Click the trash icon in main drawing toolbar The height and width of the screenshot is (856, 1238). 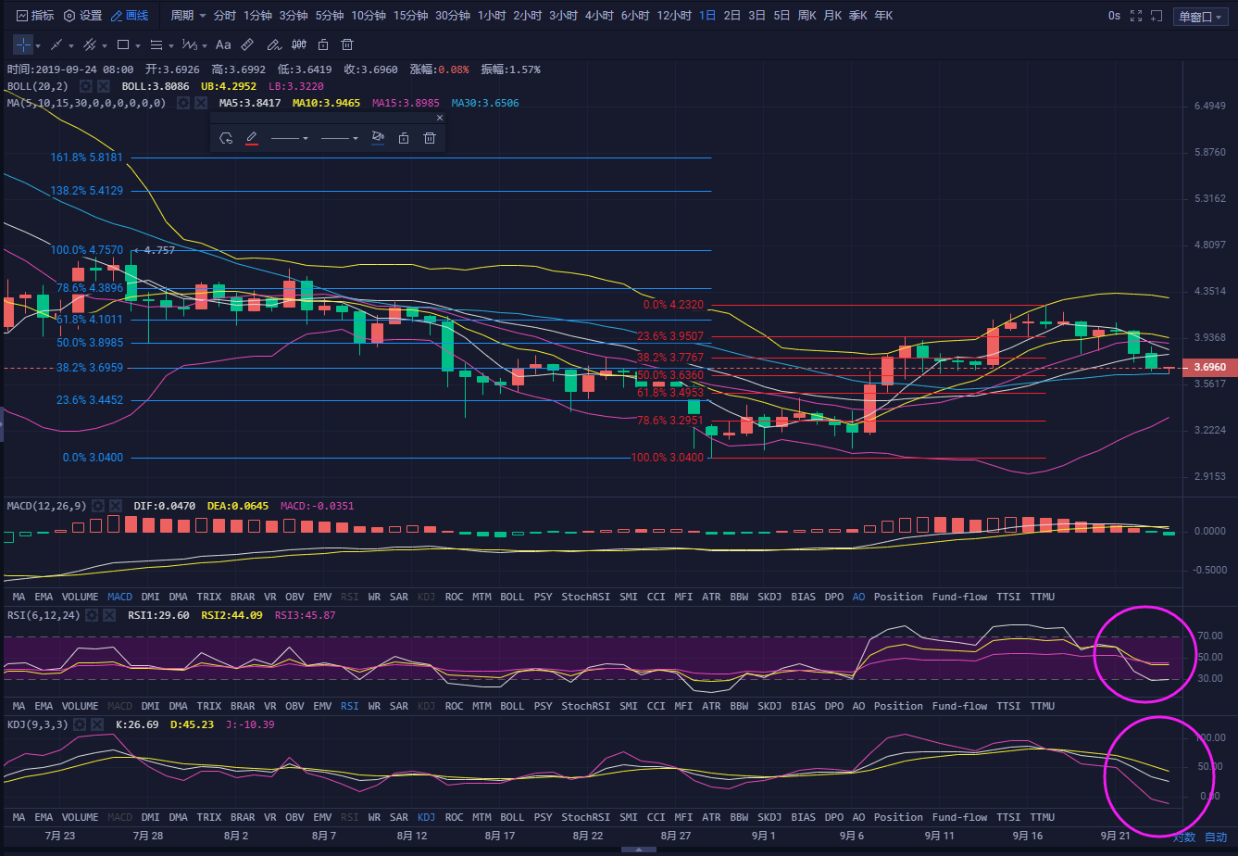[347, 44]
